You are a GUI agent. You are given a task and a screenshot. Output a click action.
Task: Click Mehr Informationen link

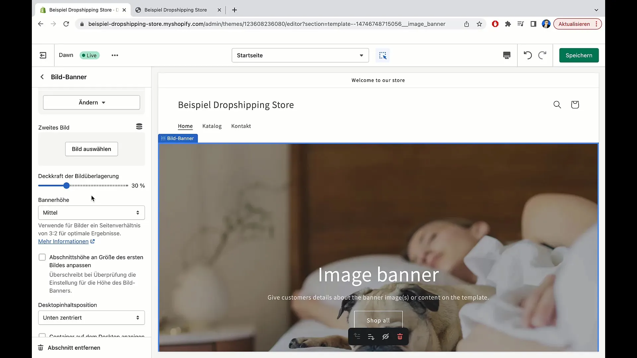coord(63,241)
